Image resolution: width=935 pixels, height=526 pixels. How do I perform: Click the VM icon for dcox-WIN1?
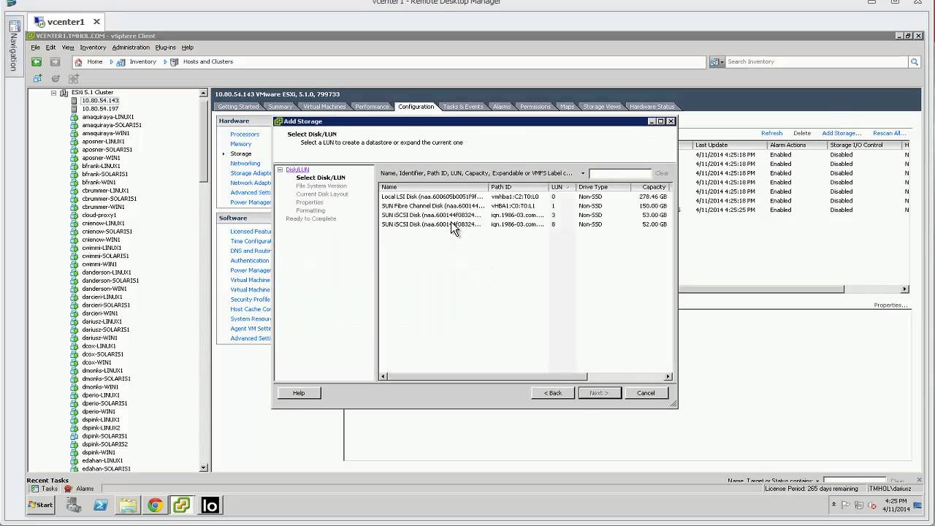click(x=75, y=362)
